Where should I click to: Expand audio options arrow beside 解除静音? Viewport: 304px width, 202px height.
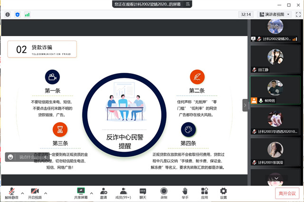click(x=22, y=193)
